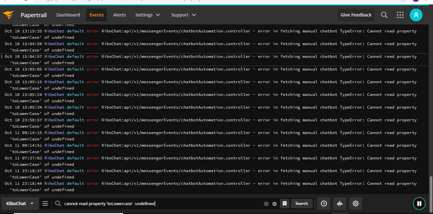Open the user account avatar

[x=416, y=15]
